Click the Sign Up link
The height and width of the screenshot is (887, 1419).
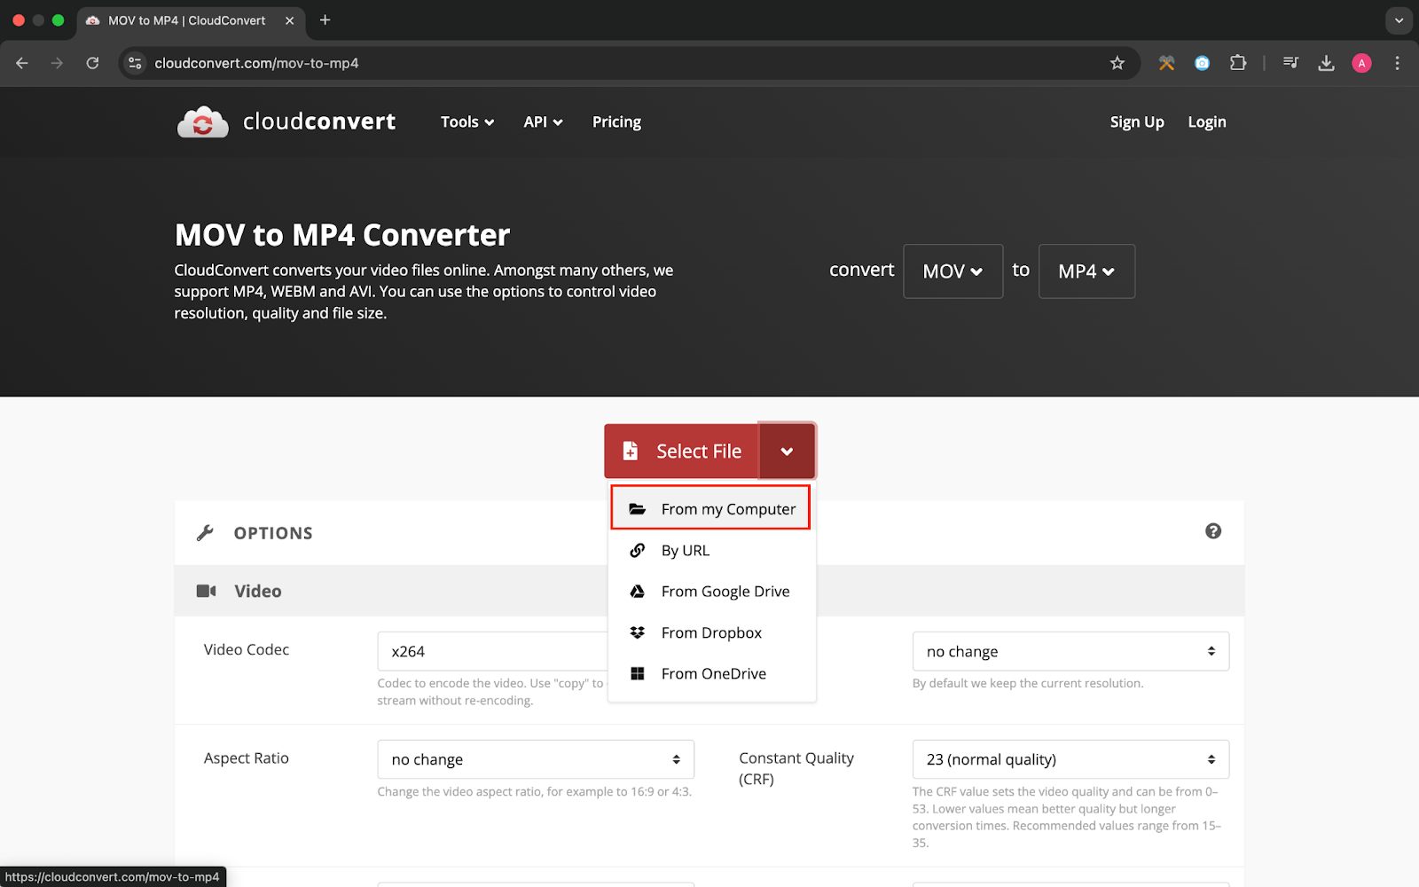pyautogui.click(x=1136, y=122)
